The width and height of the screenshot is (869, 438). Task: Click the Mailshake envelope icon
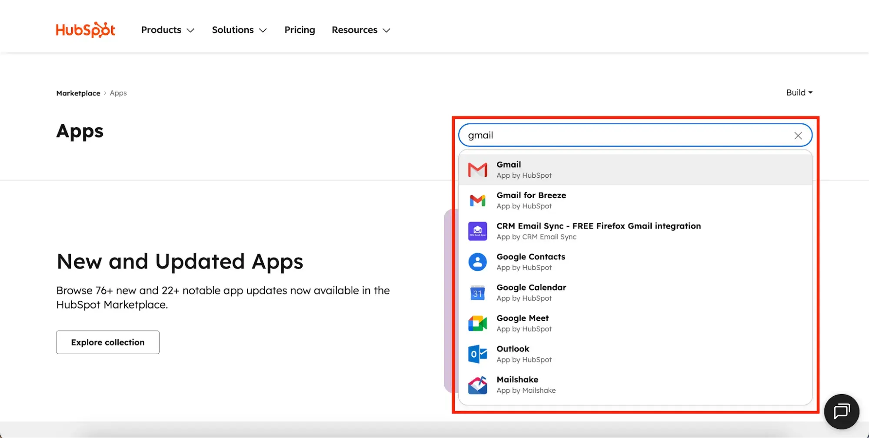click(477, 385)
